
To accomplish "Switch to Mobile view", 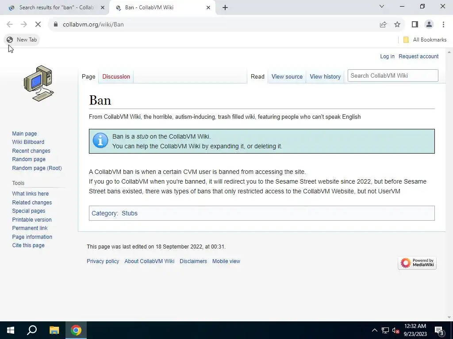I will coord(226,261).
